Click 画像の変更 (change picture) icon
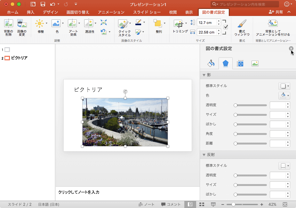The image size is (296, 208). 22,27
